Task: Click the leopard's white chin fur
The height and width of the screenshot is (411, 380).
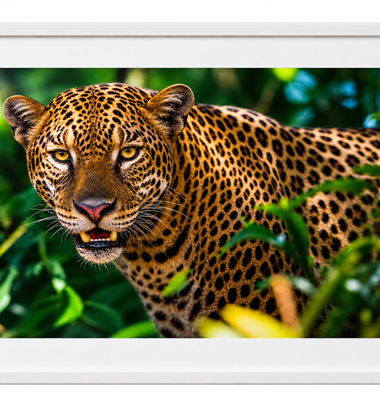Action: pos(99,256)
